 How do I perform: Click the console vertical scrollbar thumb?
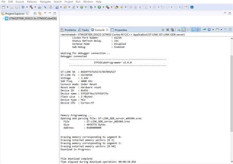pyautogui.click(x=231, y=93)
